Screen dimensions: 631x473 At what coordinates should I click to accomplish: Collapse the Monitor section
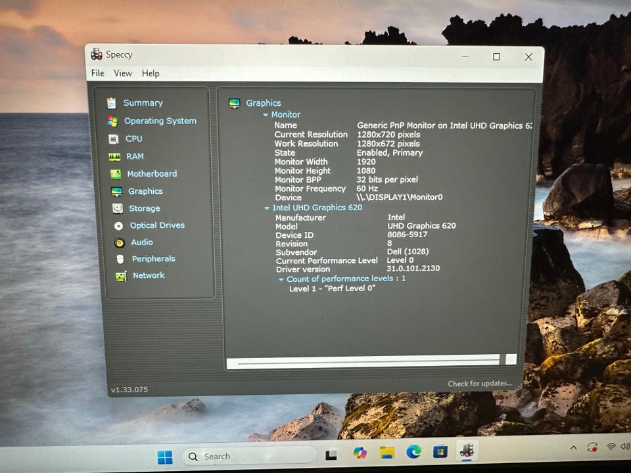tap(266, 115)
